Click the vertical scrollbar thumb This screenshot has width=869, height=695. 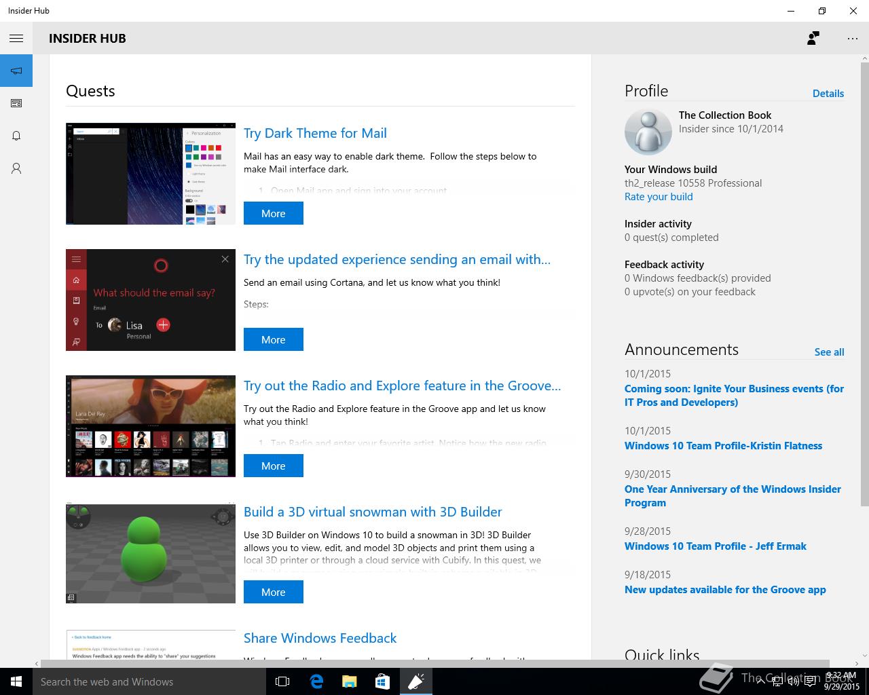864,285
